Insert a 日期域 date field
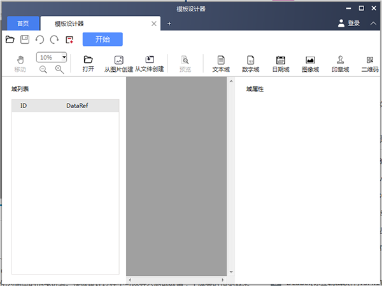 281,64
